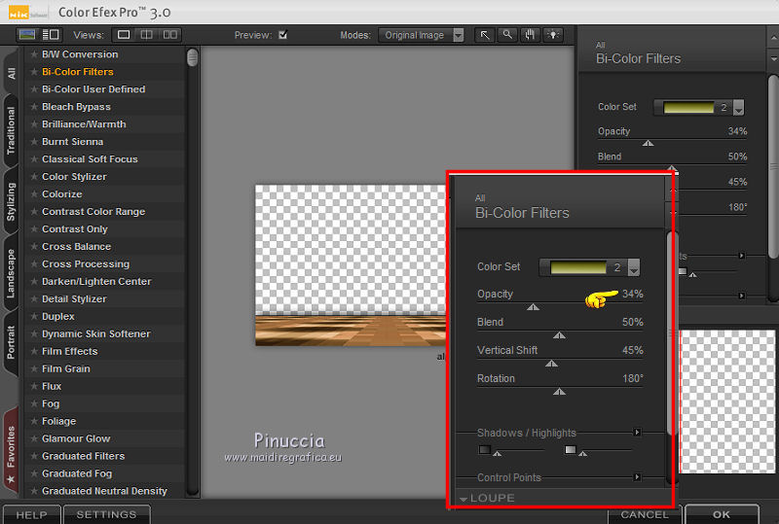The width and height of the screenshot is (779, 524).
Task: Expand Shadows / Highlights section in enlarged panel
Action: 637,433
